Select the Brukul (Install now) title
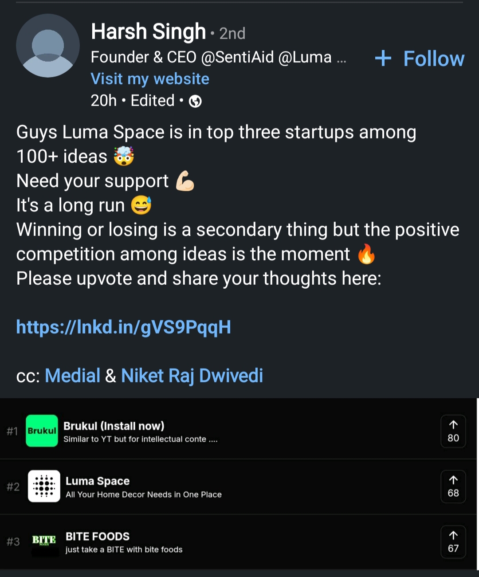 point(114,426)
